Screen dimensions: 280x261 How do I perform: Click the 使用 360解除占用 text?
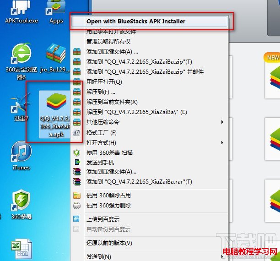tap(108, 195)
